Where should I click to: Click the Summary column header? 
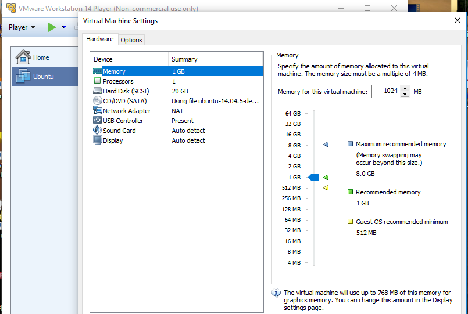tap(216, 59)
